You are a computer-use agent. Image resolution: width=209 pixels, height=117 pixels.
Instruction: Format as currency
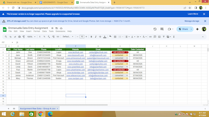[x=40, y=37]
